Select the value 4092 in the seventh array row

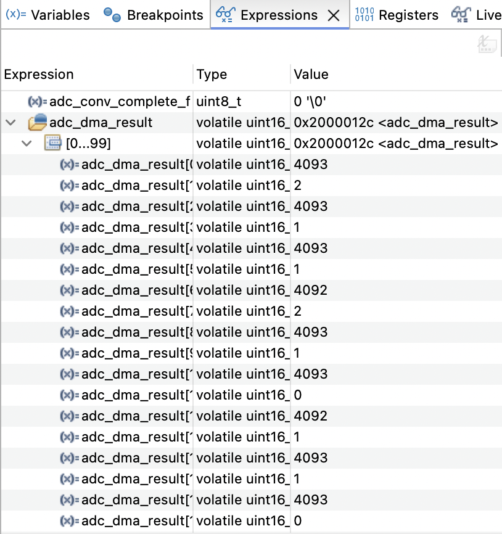point(311,290)
